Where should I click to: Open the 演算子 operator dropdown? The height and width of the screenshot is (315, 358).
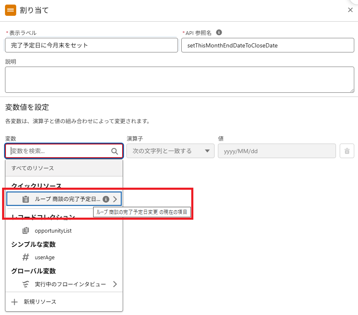click(x=170, y=151)
